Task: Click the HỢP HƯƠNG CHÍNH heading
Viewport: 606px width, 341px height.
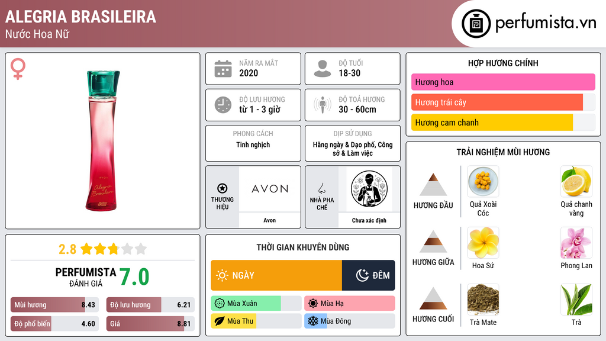Action: tap(503, 63)
